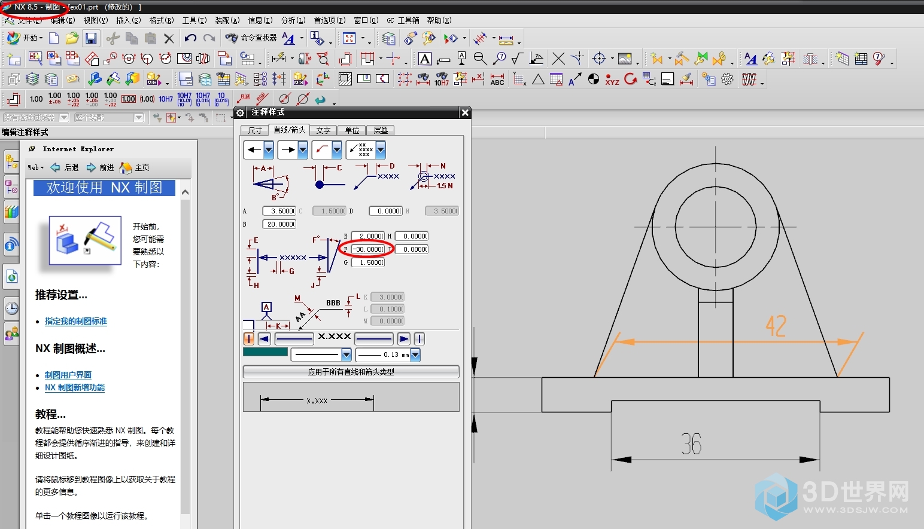Click 应用于所有直线和箭头类型 button
Viewport: 924px width, 529px height.
351,372
